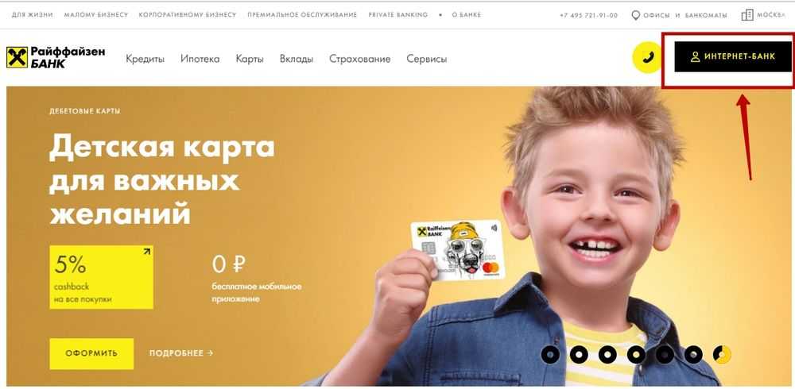The image size is (795, 389).
Task: Select the last active carousel indicator
Action: coord(722,355)
